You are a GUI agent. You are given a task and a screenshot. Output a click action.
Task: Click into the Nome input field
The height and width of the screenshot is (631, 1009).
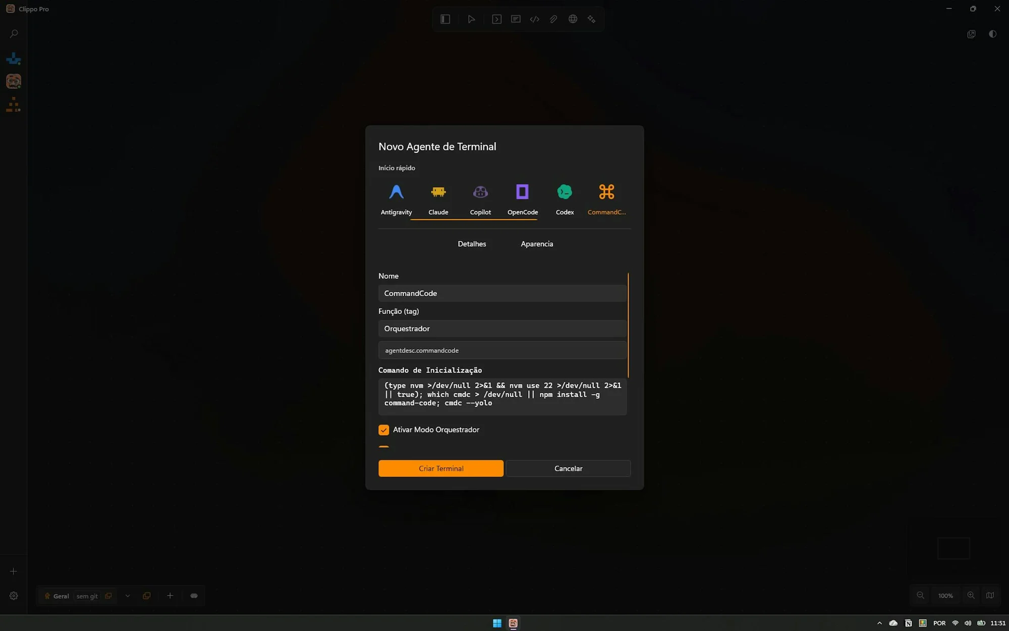502,293
